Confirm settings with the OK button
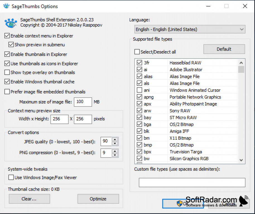The width and height of the screenshot is (255, 214). click(x=183, y=204)
